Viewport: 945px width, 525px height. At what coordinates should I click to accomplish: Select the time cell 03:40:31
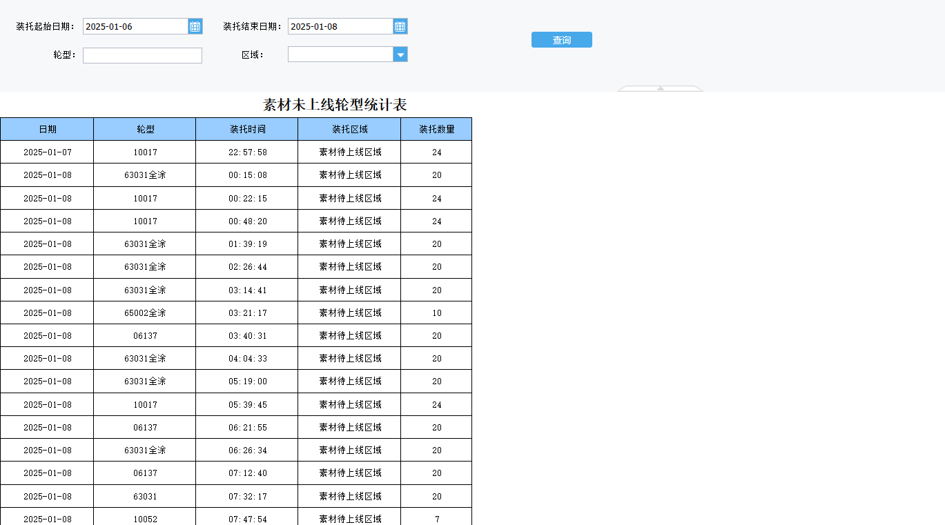coord(248,336)
